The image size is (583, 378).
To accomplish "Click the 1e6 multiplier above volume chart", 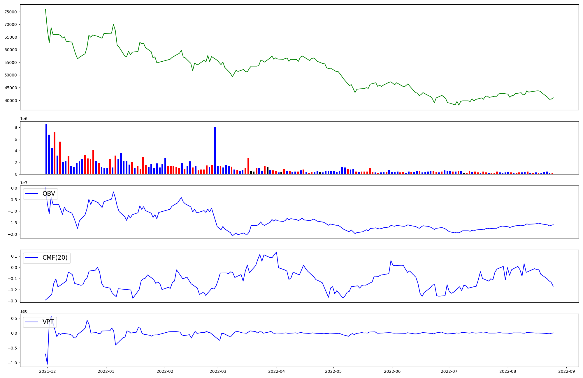I will click(24, 119).
